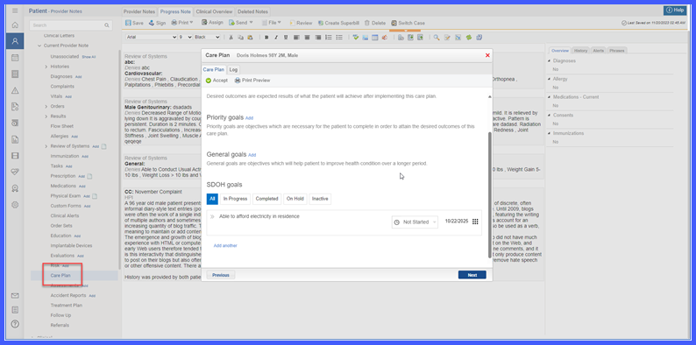
Task: Click the Care Plan dialog vertical scrollbar
Action: [x=490, y=194]
